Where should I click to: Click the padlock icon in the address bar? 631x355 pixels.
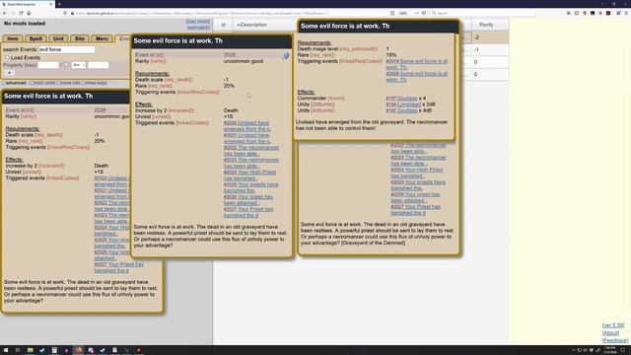click(72, 13)
